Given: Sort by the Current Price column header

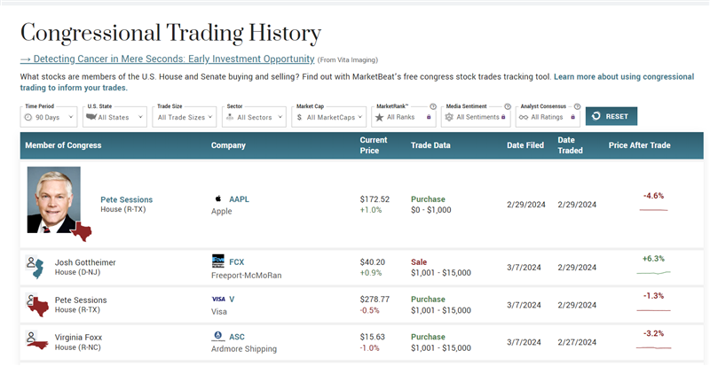Looking at the screenshot, I should click(x=375, y=145).
